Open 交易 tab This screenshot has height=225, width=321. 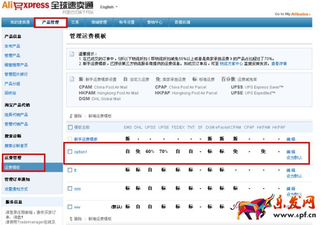pyautogui.click(x=75, y=22)
